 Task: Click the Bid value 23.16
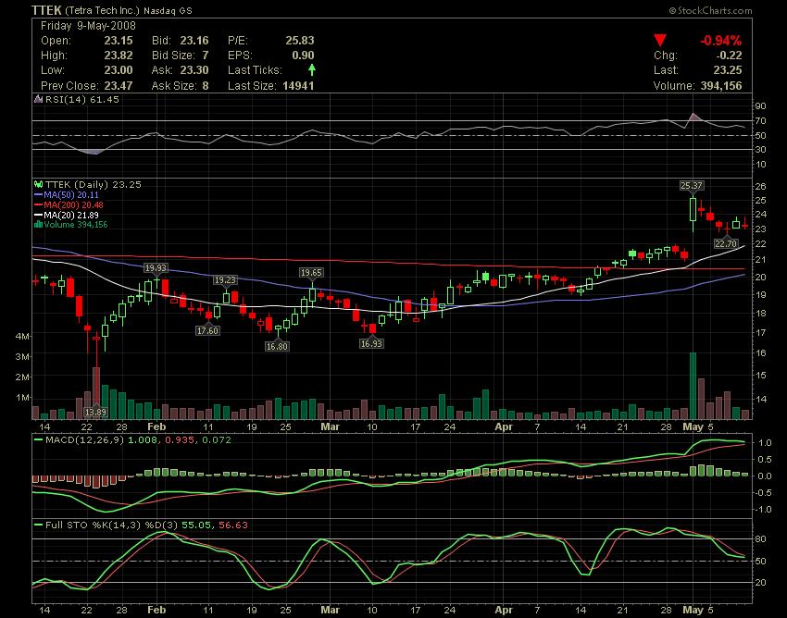pos(194,41)
